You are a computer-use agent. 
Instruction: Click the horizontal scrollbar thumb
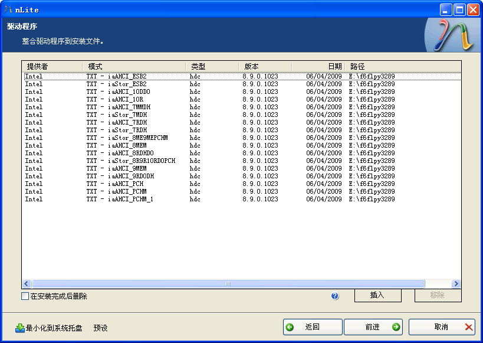coord(228,283)
